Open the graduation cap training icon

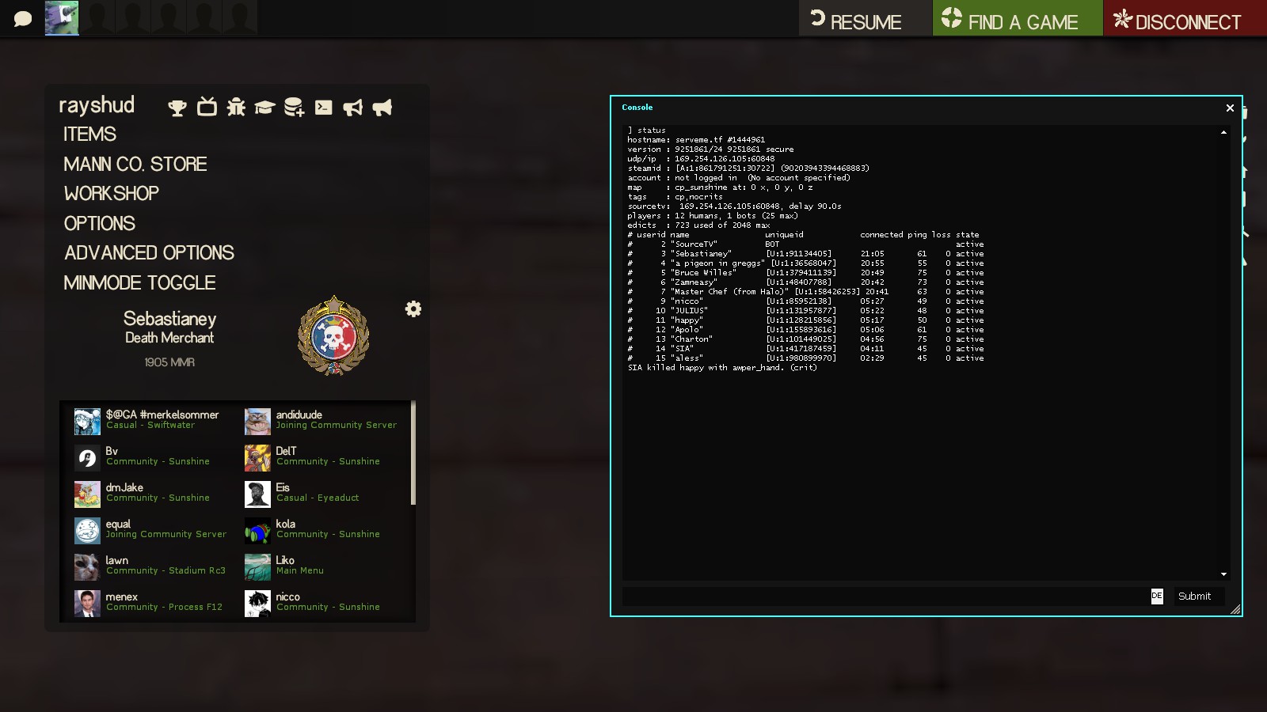pyautogui.click(x=264, y=108)
